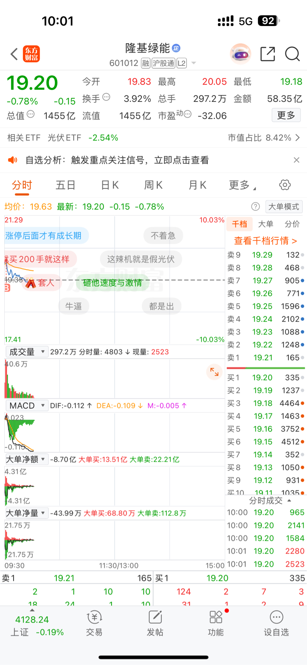Open 成交量 indicator dropdown

pos(27,352)
